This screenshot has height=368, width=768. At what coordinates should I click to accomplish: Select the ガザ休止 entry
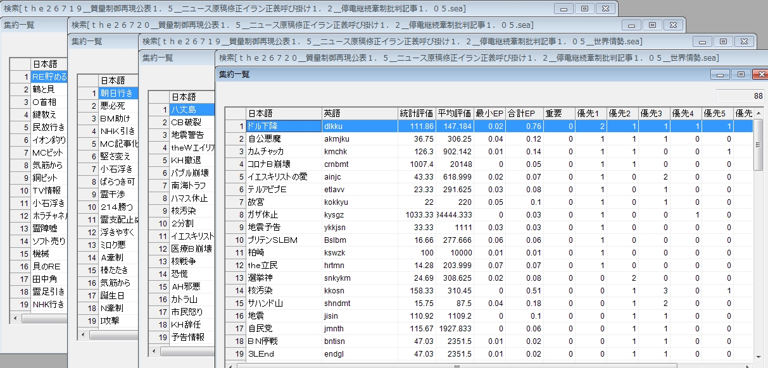coord(284,214)
